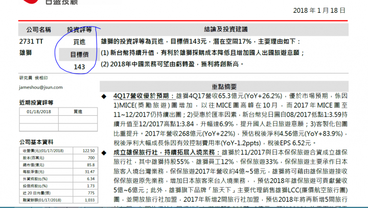Click the text 稅後EPS 6.52元
This screenshot has width=368, height=208.
(x=289, y=143)
